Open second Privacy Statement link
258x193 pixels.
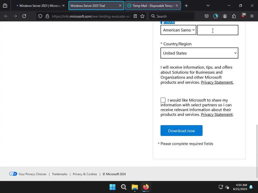pyautogui.click(x=217, y=115)
